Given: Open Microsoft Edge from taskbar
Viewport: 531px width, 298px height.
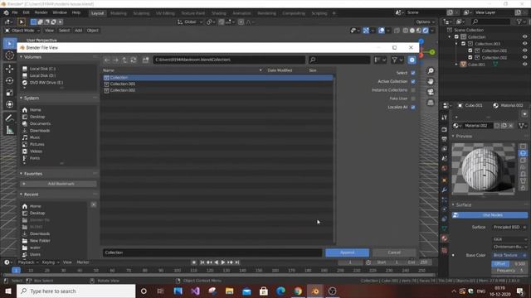Looking at the screenshot, I should tap(280, 291).
